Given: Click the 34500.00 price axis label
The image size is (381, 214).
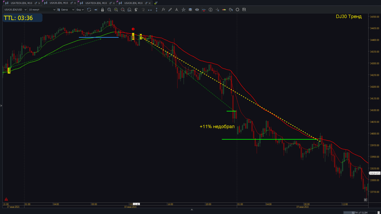Looking at the screenshot, I should tap(375, 17).
